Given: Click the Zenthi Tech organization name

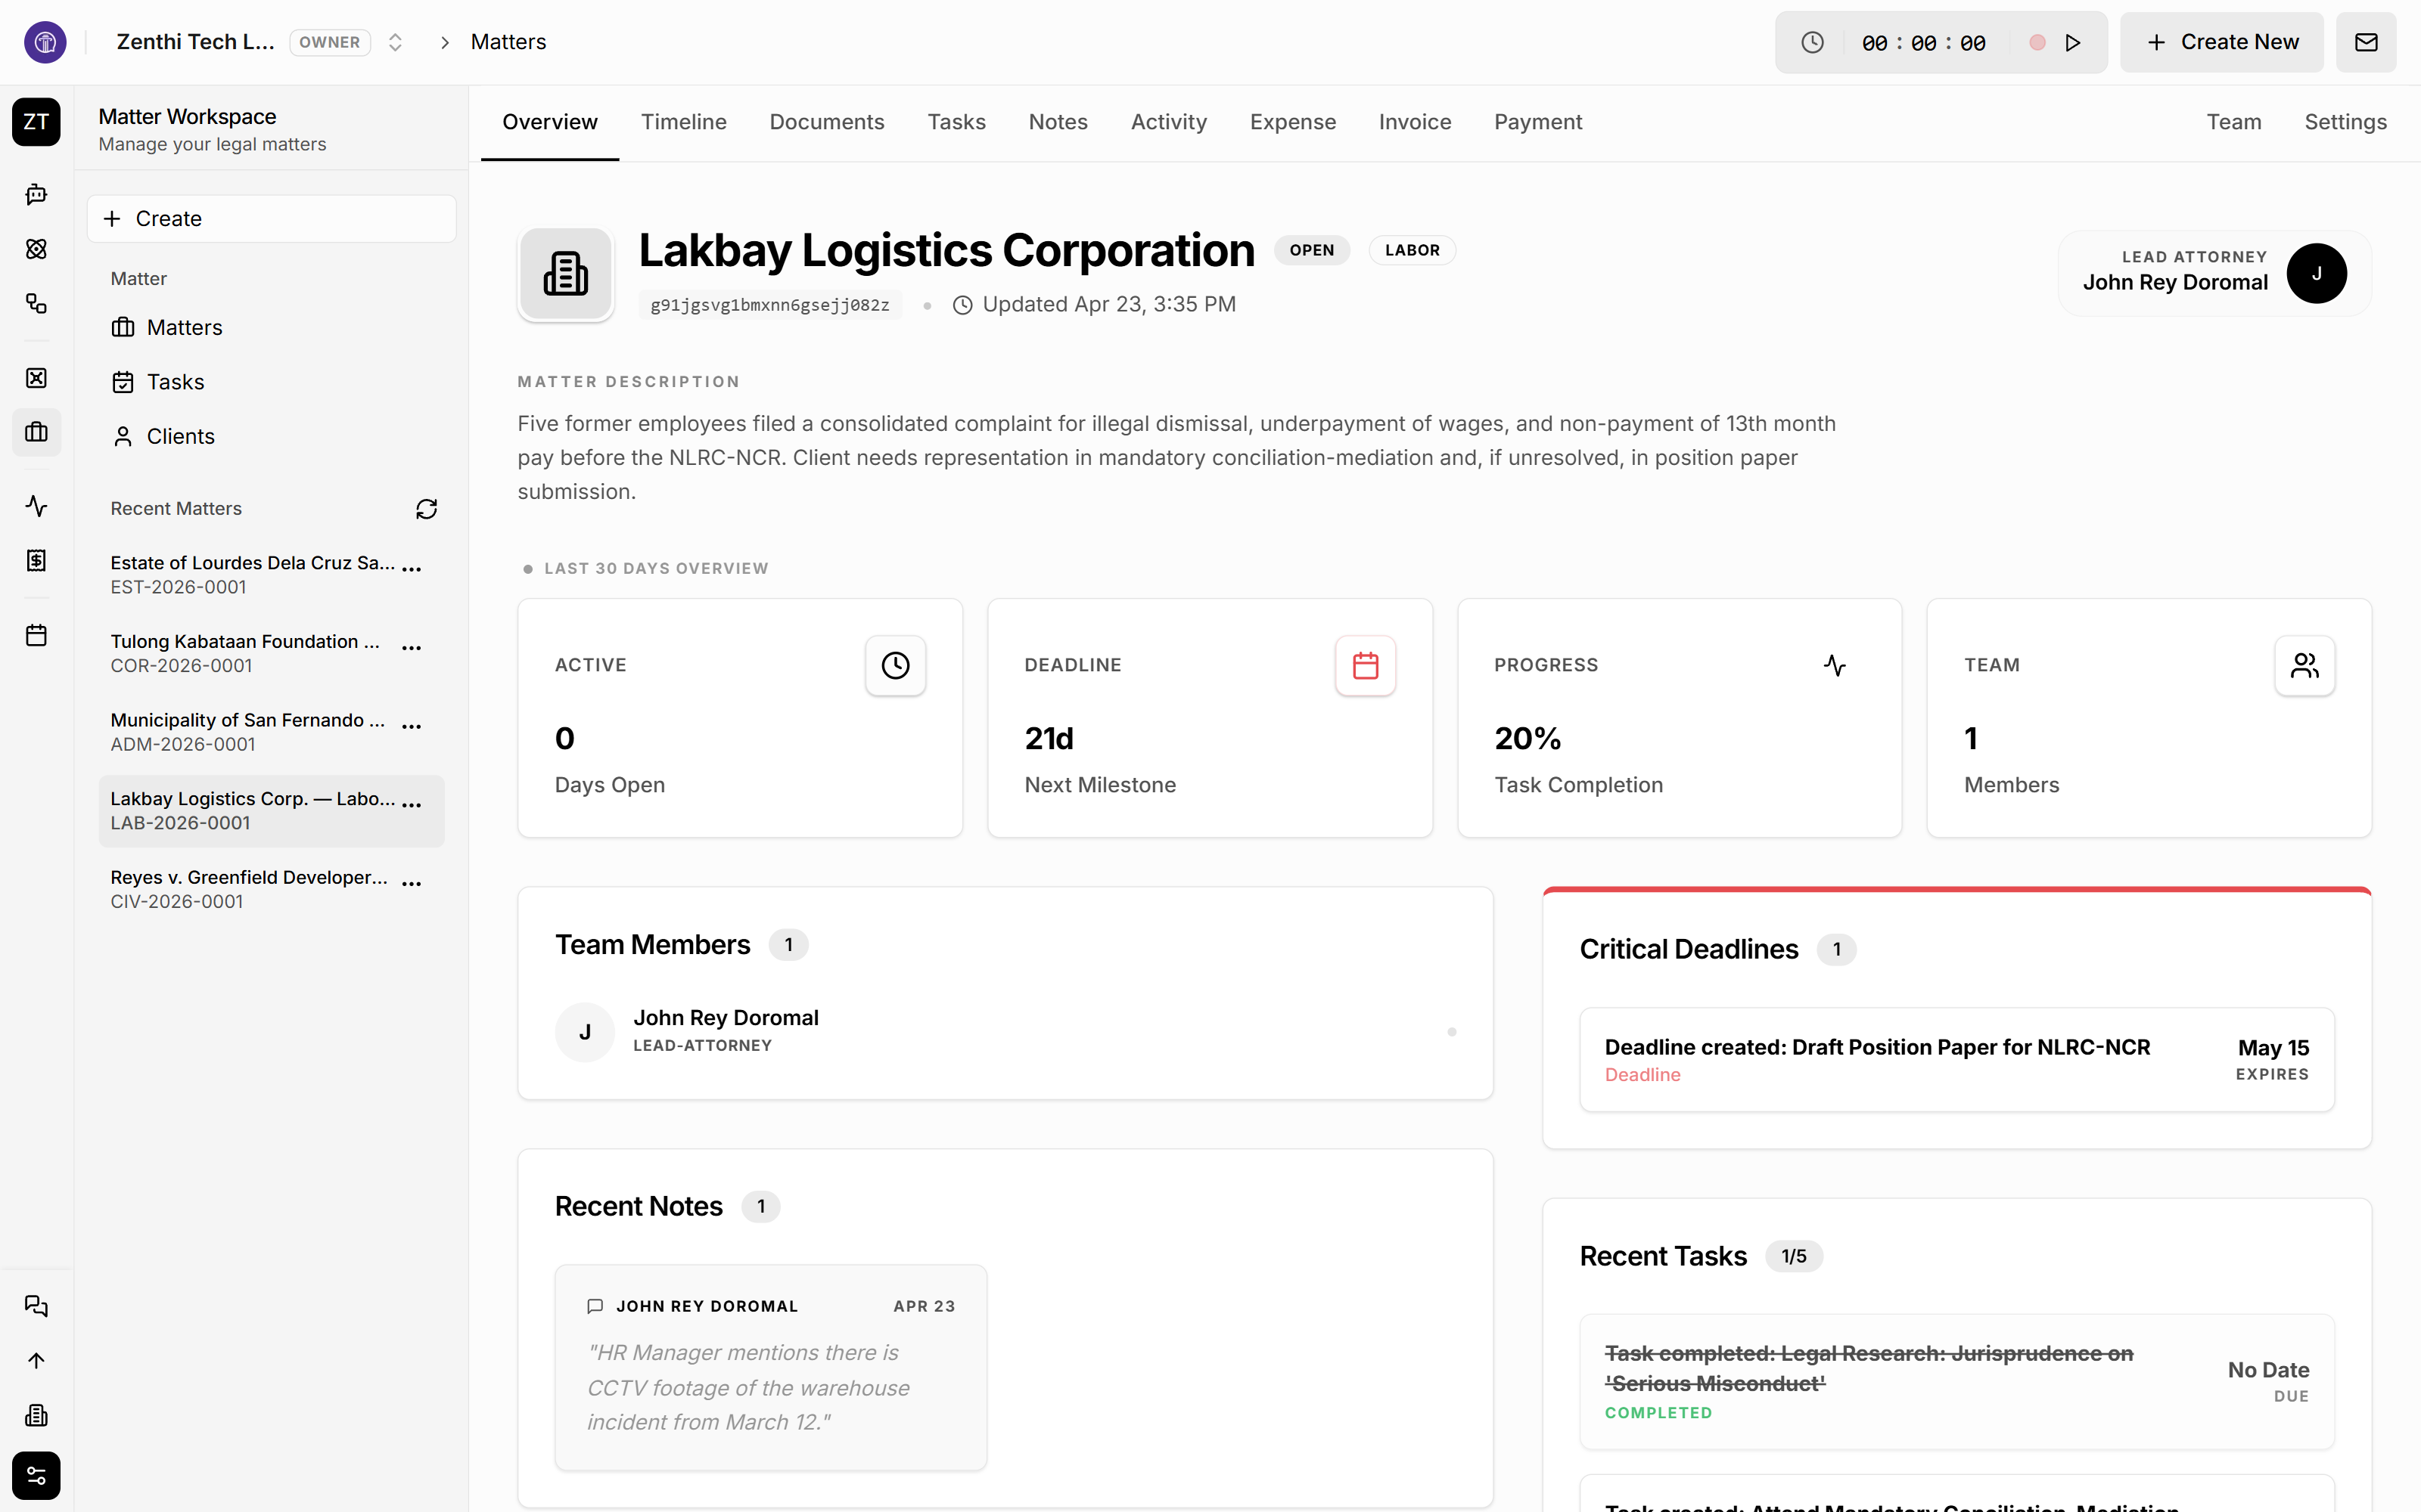Looking at the screenshot, I should pyautogui.click(x=195, y=42).
